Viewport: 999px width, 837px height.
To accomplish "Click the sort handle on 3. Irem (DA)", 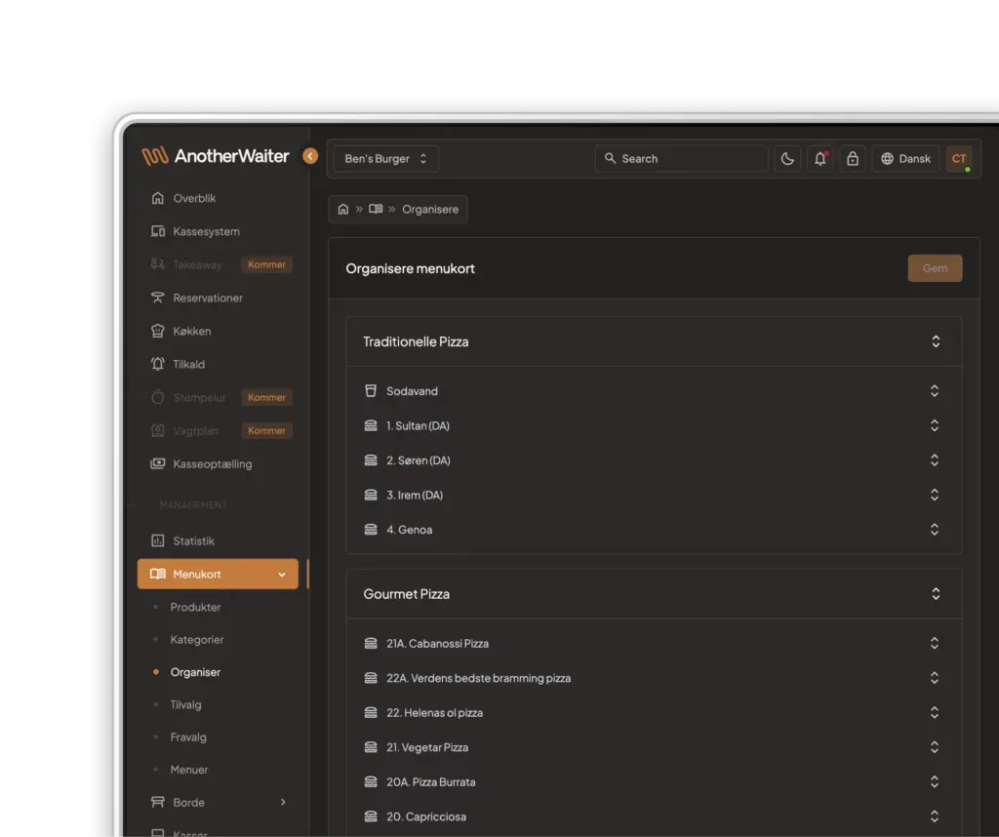I will (934, 495).
